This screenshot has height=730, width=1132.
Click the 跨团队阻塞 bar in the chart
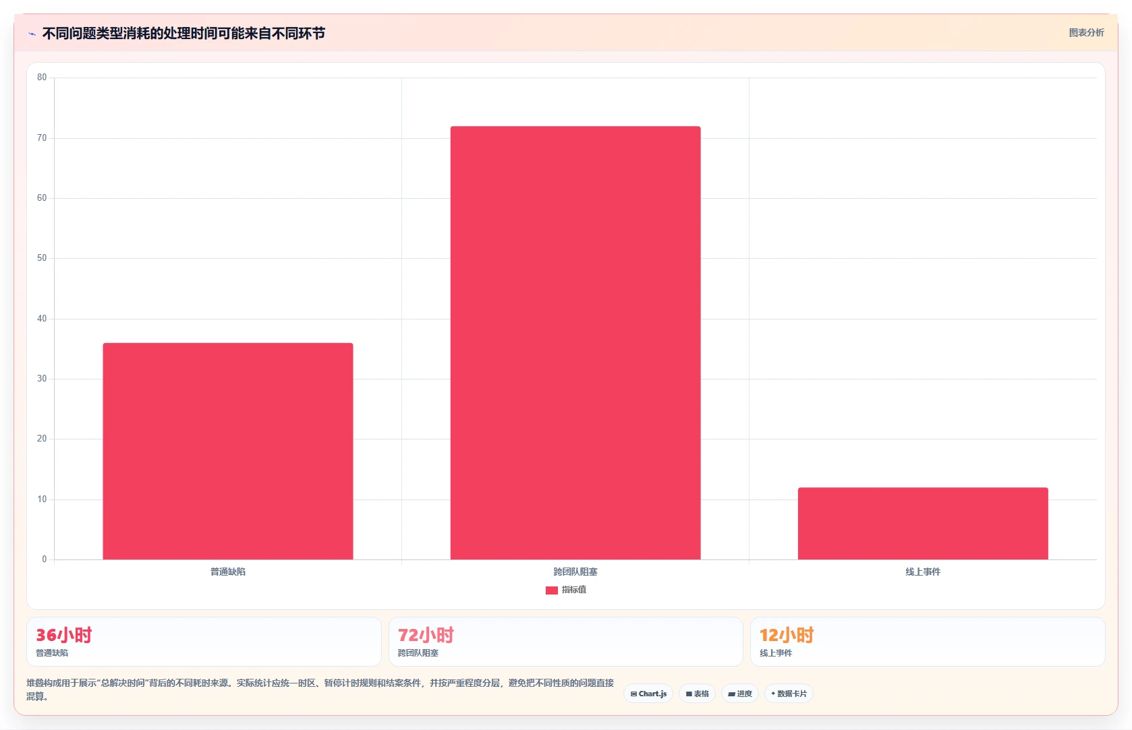pyautogui.click(x=575, y=342)
